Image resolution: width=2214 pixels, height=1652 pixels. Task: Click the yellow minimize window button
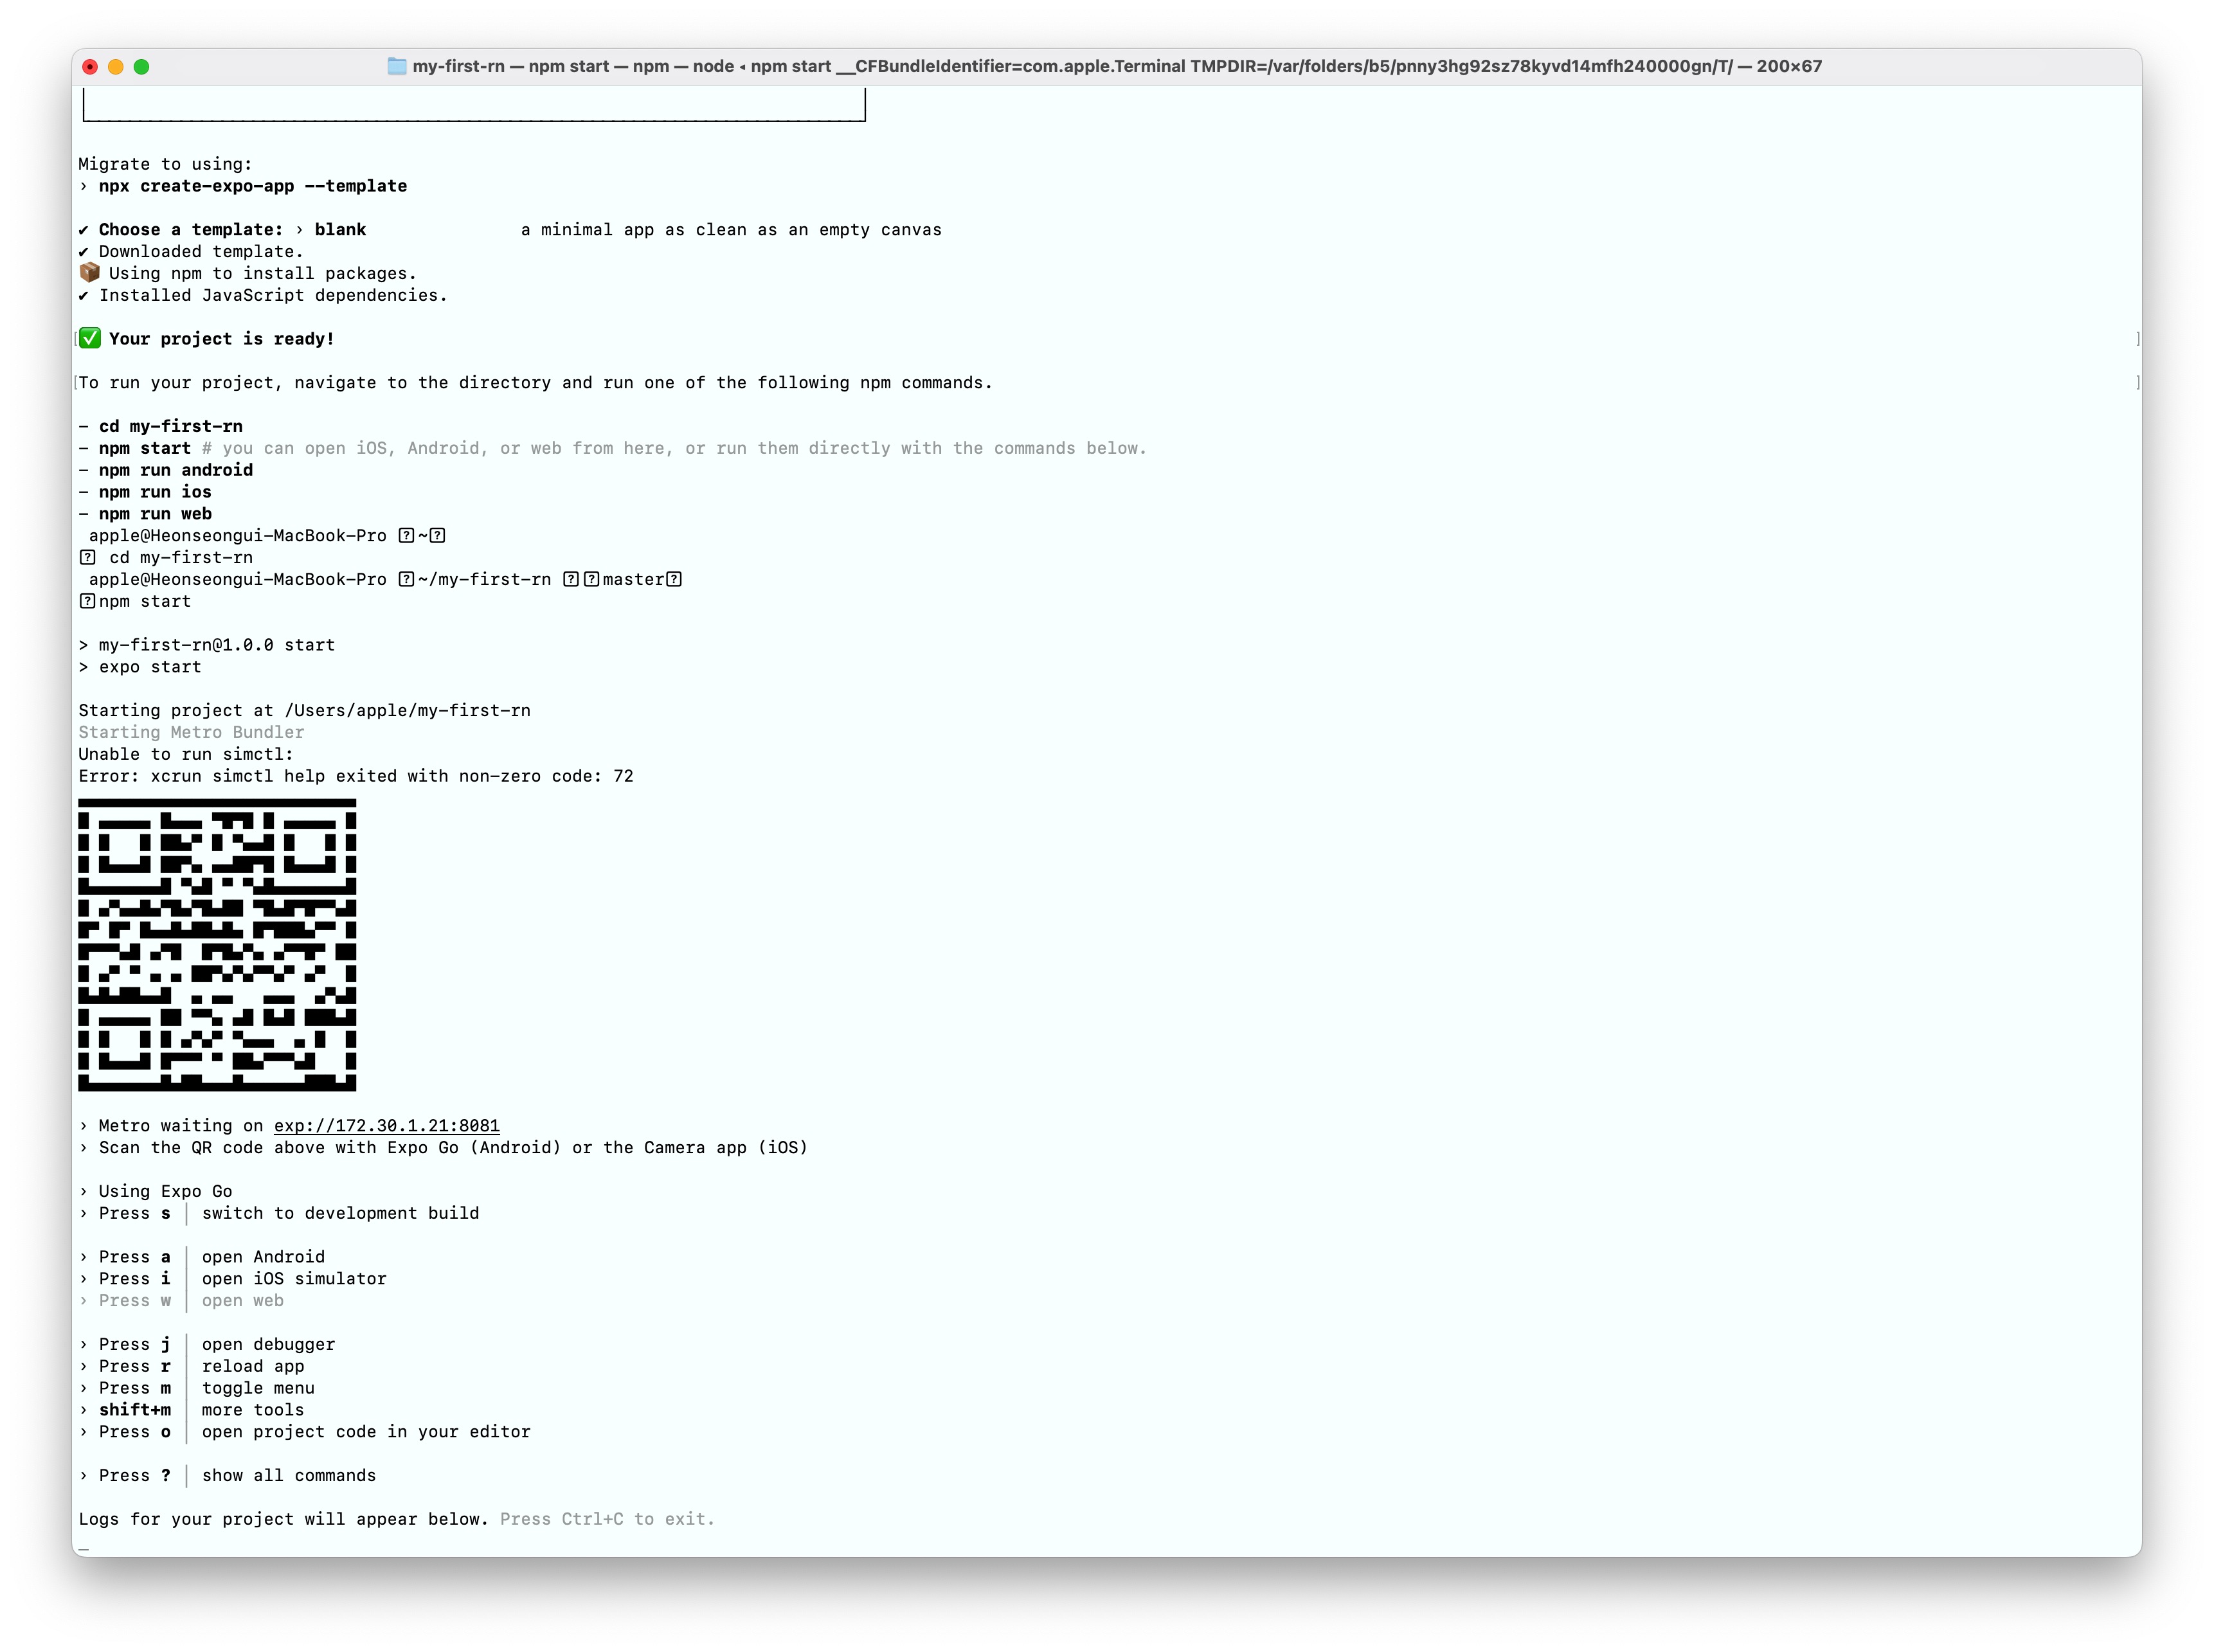[x=116, y=67]
